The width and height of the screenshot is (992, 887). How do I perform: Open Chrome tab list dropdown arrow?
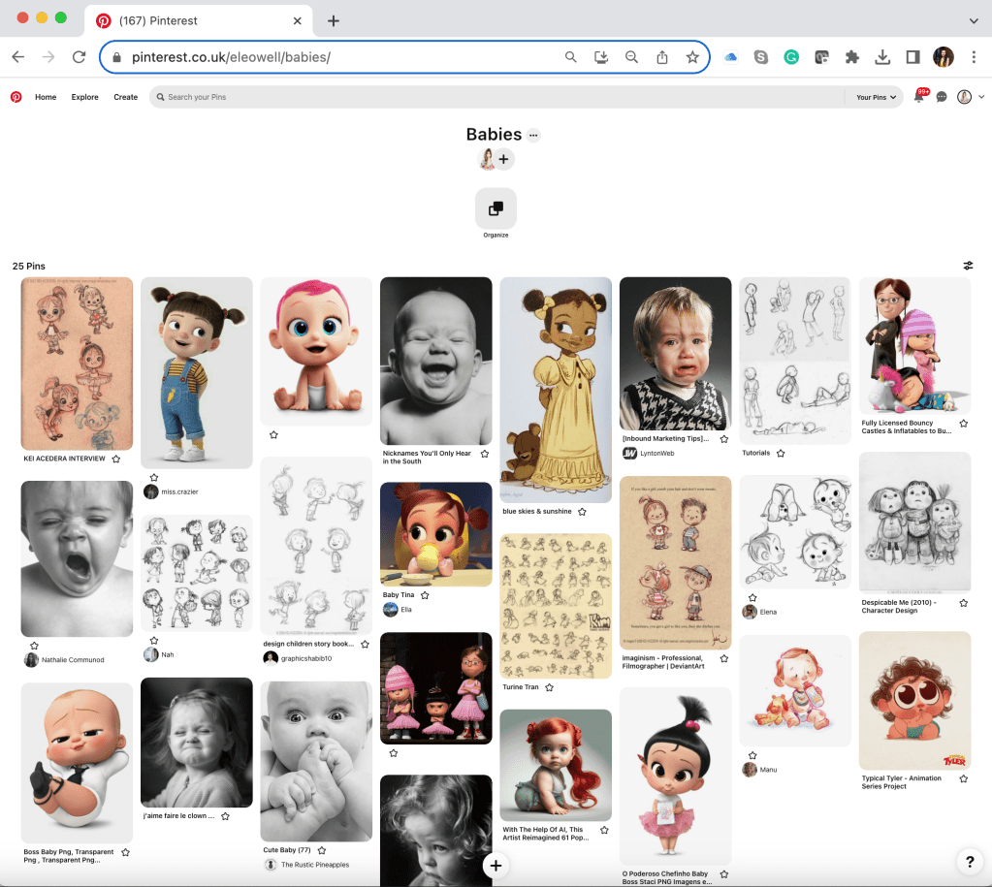point(974,20)
